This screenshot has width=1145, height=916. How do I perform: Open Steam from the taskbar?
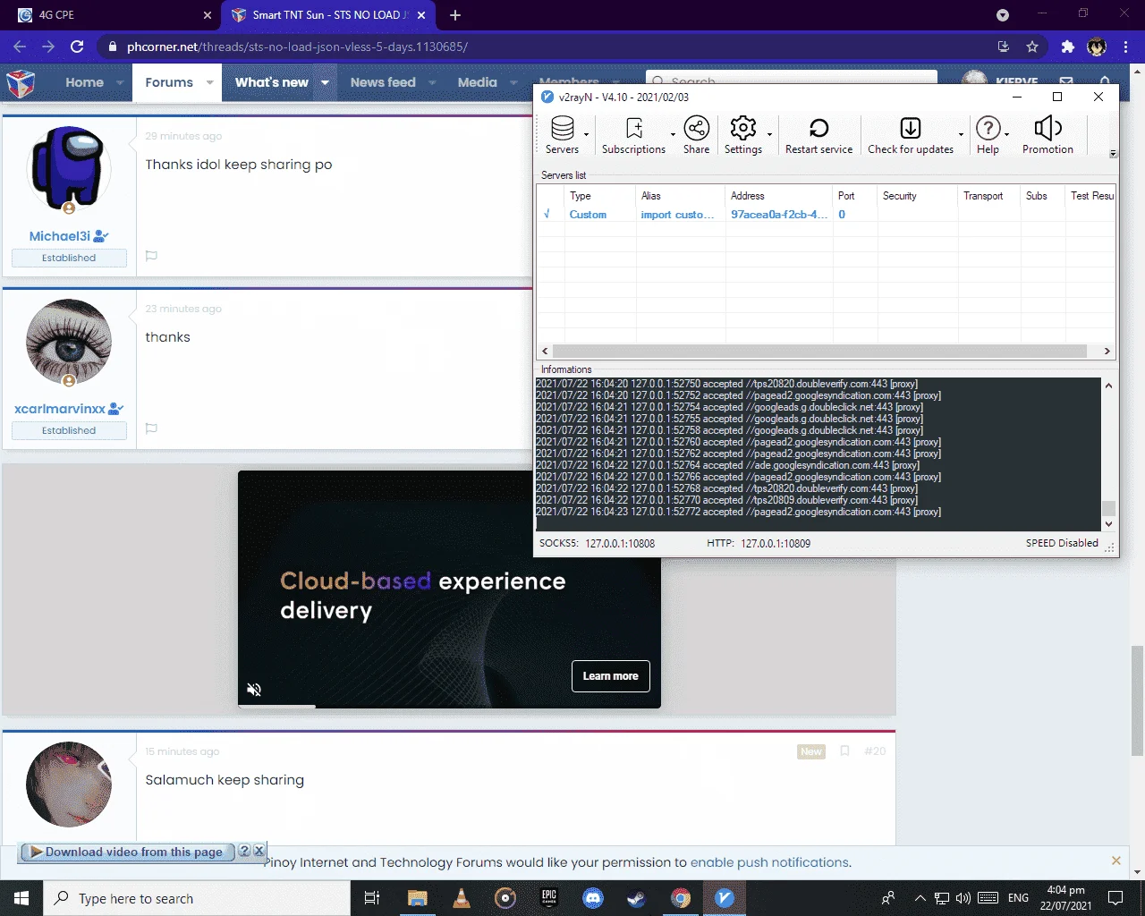(637, 898)
